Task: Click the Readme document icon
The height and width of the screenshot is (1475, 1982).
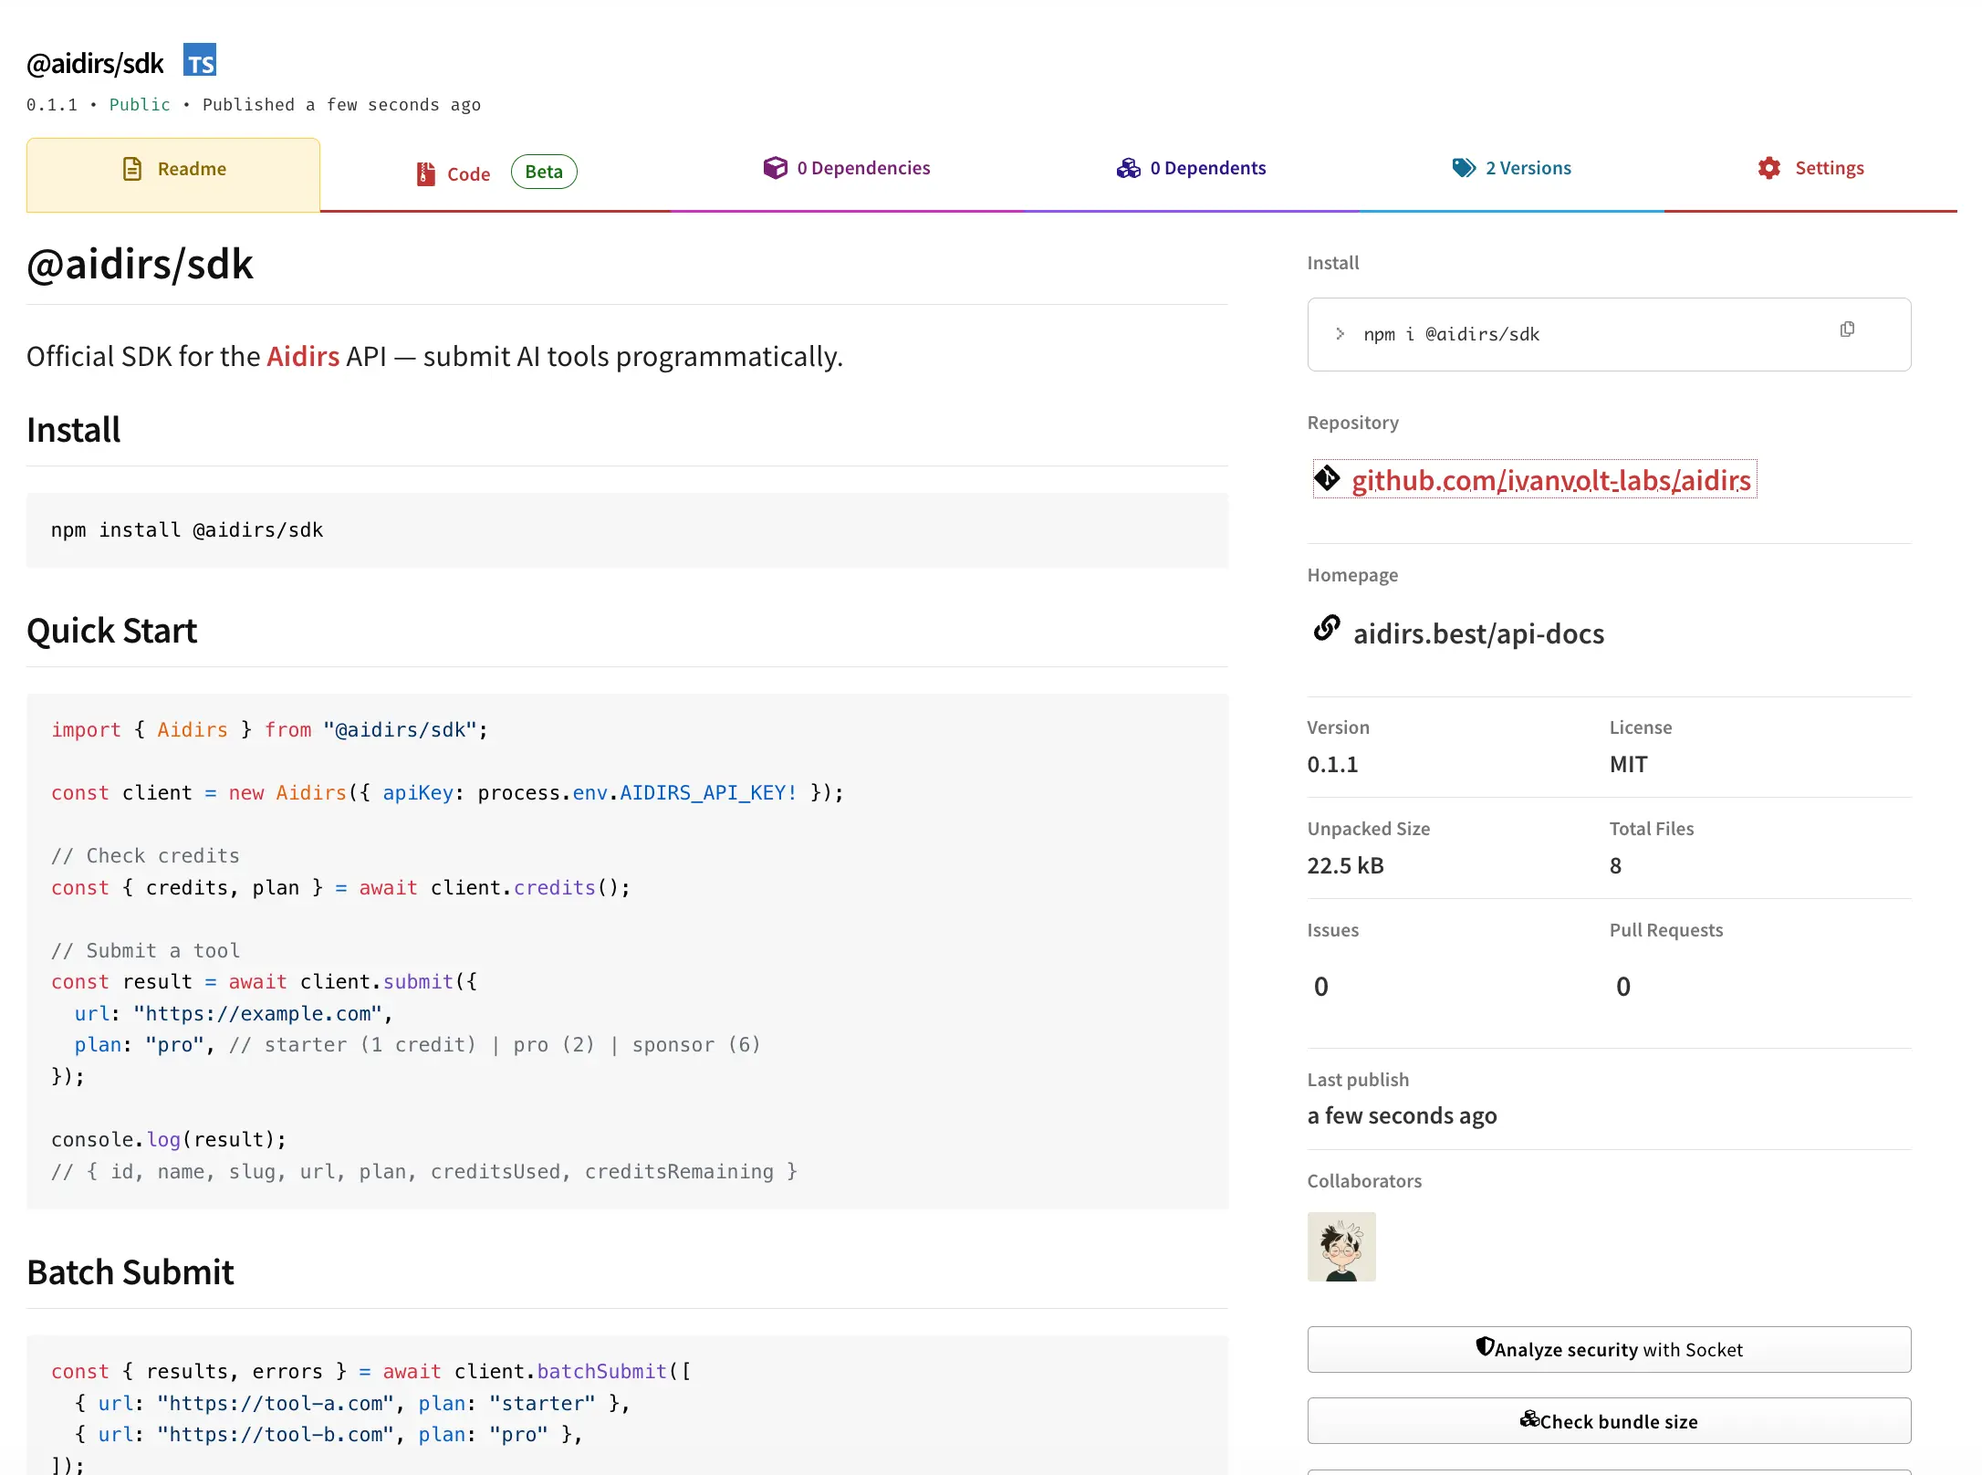Action: (x=132, y=169)
